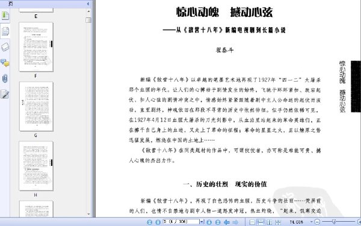
Task: Go forward to next view arrow
Action: 235,222
